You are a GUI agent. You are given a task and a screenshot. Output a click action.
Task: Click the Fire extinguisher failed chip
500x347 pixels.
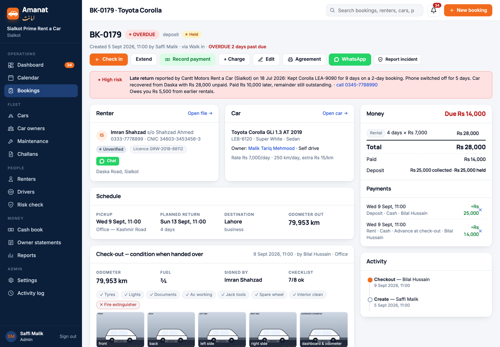point(118,305)
